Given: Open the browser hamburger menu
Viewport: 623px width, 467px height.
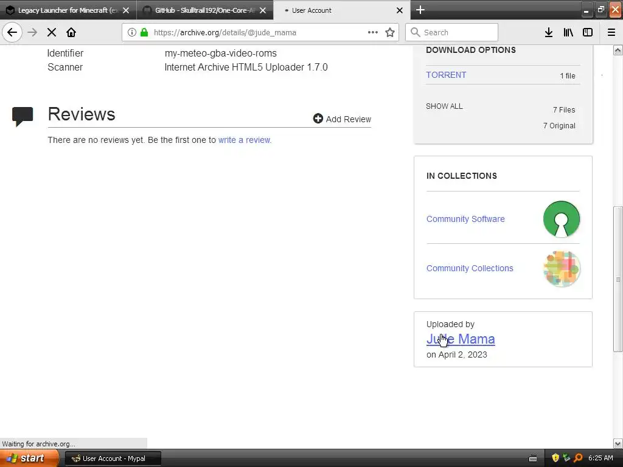Looking at the screenshot, I should (611, 32).
